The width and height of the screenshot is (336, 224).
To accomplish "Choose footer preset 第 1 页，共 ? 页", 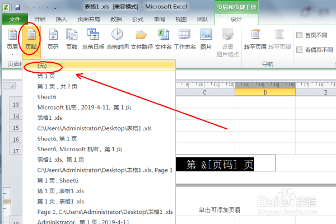I will tap(99, 86).
